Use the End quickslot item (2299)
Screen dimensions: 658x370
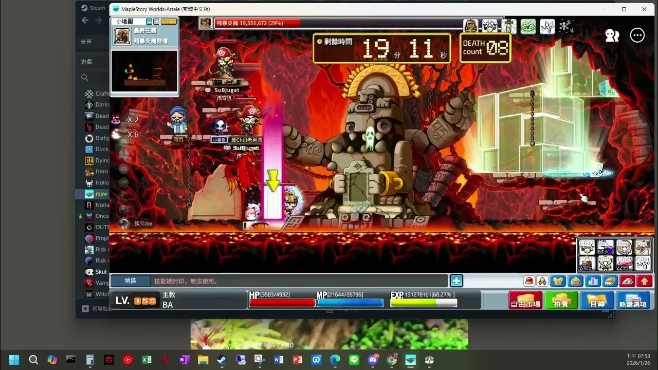[x=624, y=263]
